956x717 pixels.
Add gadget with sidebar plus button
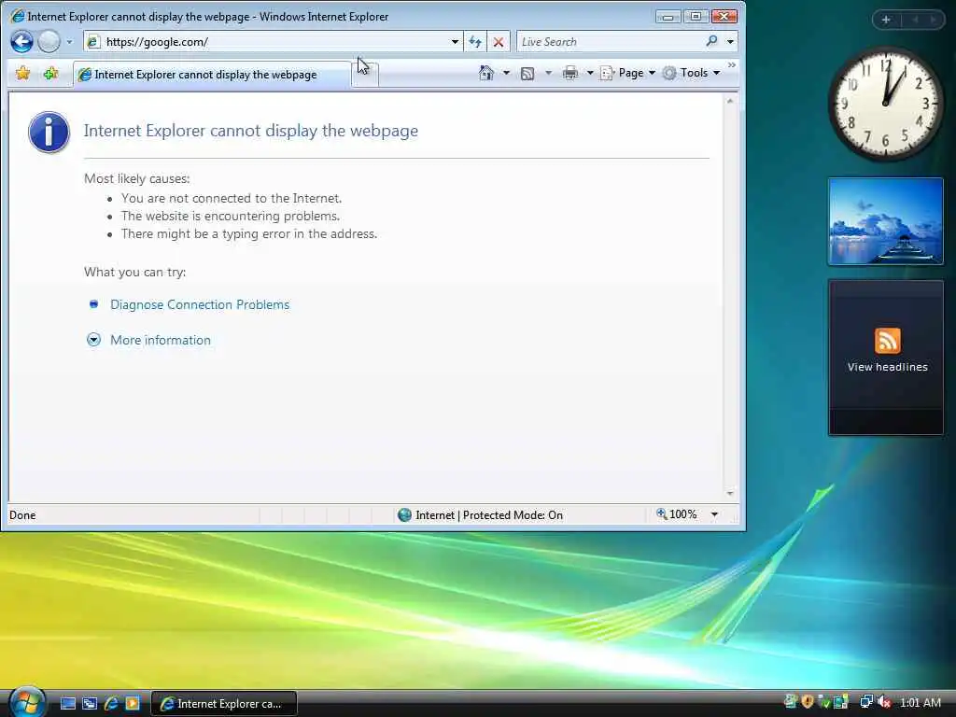[886, 20]
